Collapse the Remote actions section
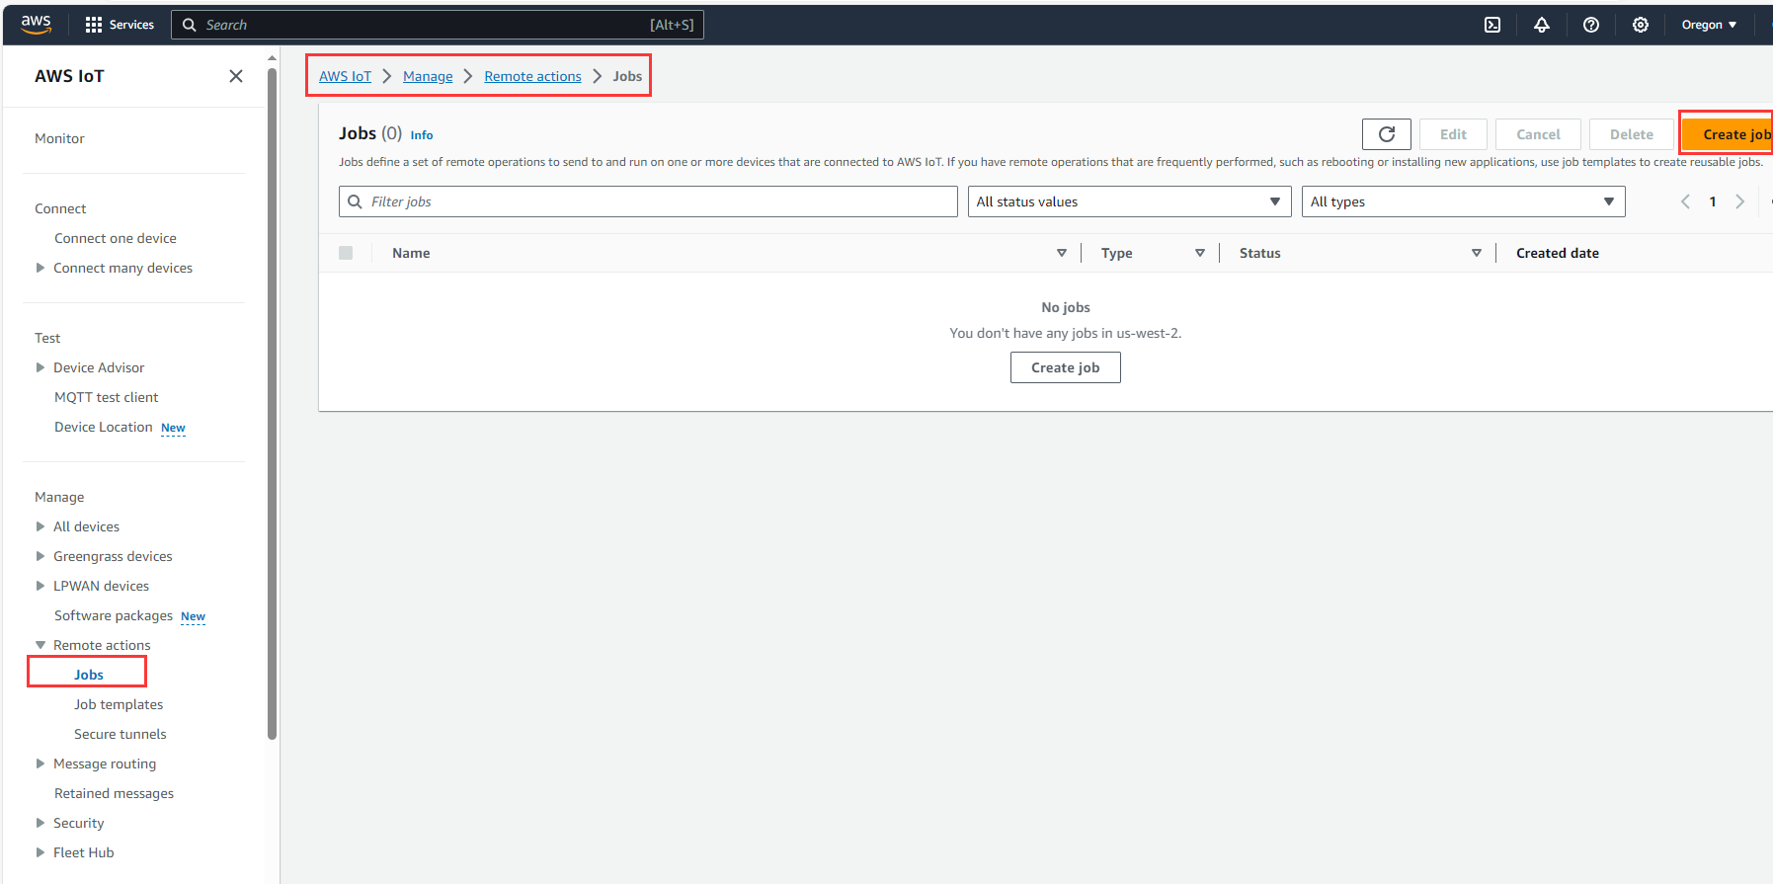 40,645
